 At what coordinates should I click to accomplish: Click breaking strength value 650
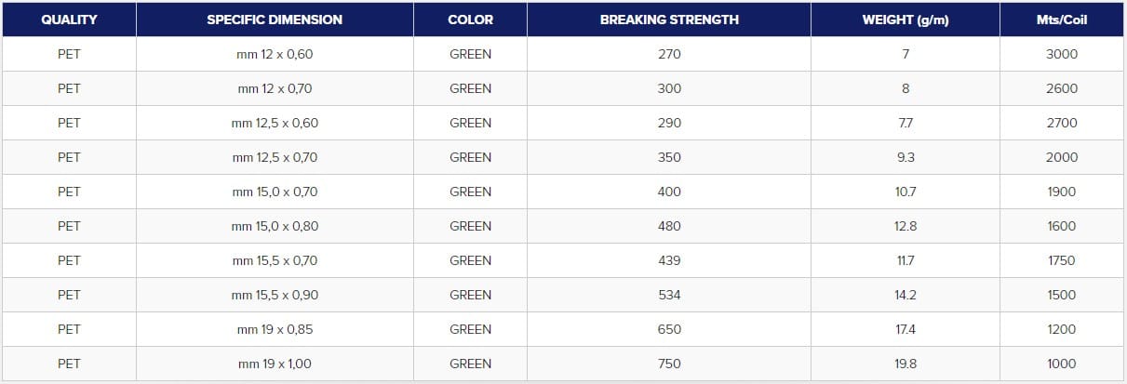tap(668, 329)
